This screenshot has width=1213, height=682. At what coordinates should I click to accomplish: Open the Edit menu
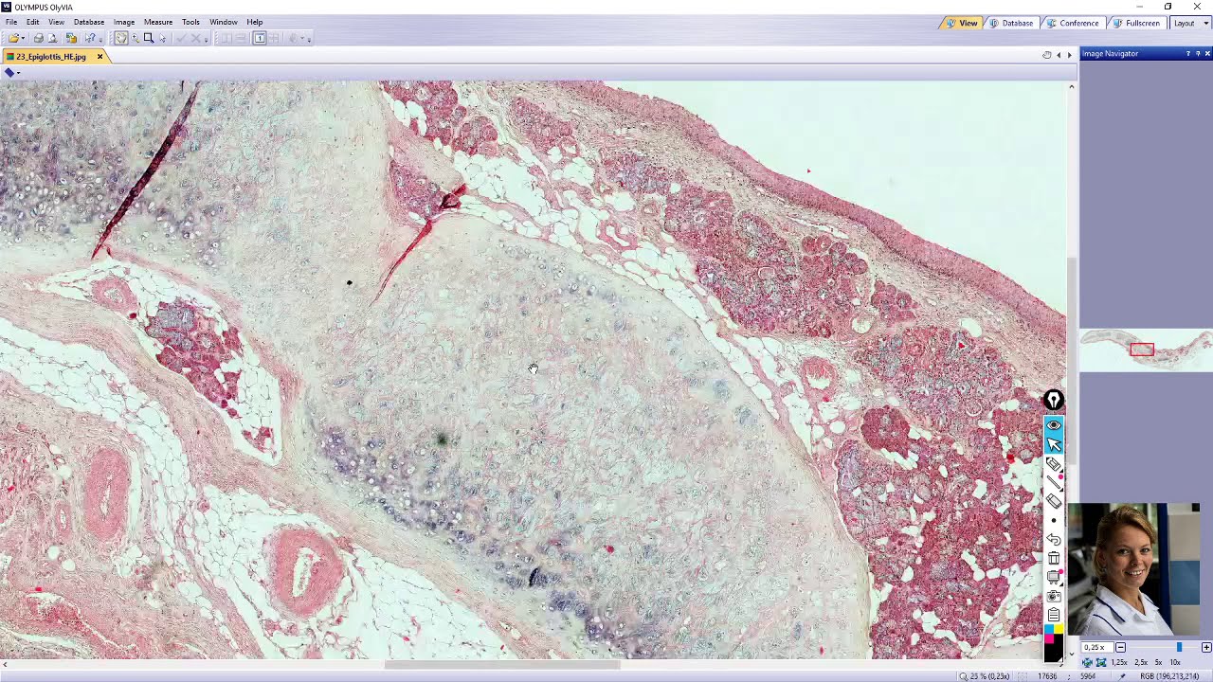(x=33, y=22)
